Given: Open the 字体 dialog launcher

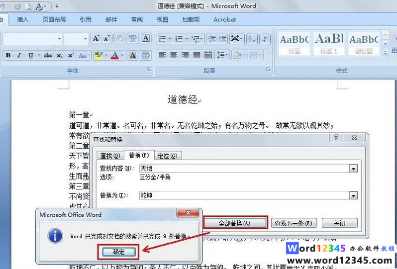Looking at the screenshot, I should tap(149, 69).
